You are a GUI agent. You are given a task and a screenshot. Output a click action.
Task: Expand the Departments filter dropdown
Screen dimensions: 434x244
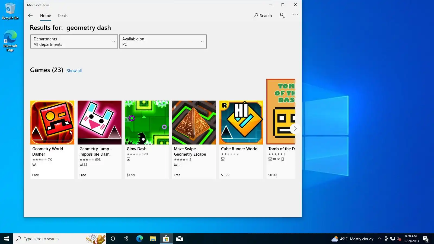[74, 41]
